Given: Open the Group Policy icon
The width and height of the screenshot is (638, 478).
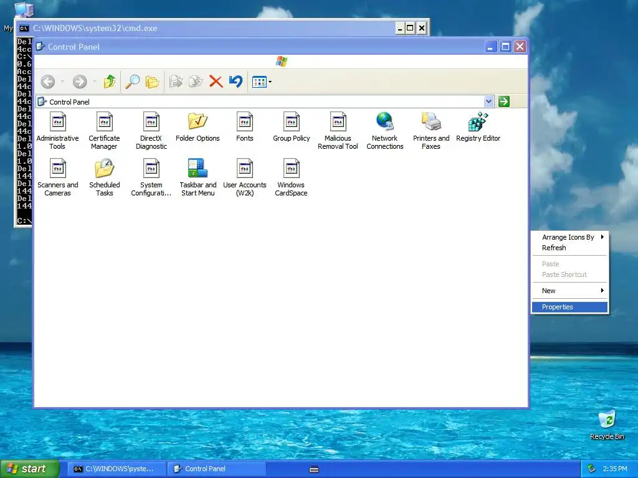Looking at the screenshot, I should (292, 127).
